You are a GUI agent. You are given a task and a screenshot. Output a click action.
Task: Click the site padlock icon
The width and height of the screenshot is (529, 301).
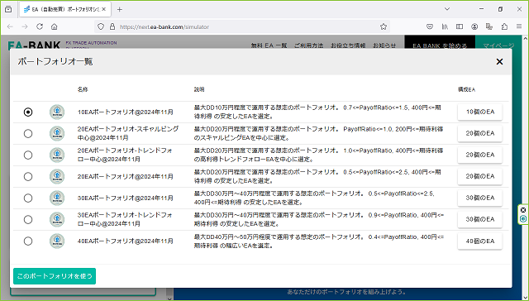pyautogui.click(x=112, y=26)
